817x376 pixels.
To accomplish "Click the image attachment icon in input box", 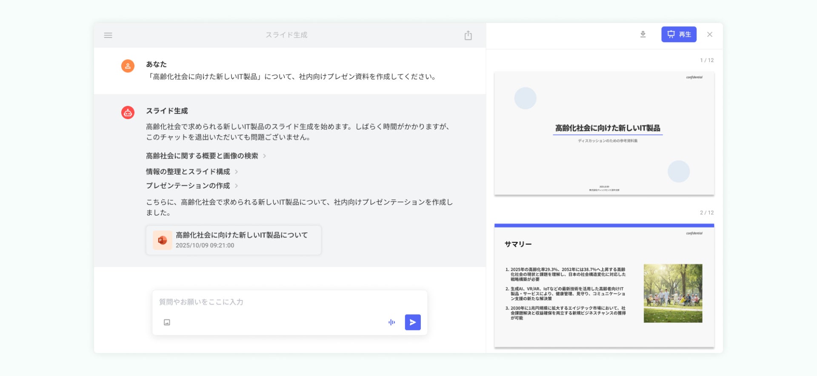I will [x=167, y=322].
